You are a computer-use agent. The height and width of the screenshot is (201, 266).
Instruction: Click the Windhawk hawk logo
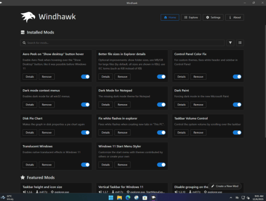click(28, 17)
